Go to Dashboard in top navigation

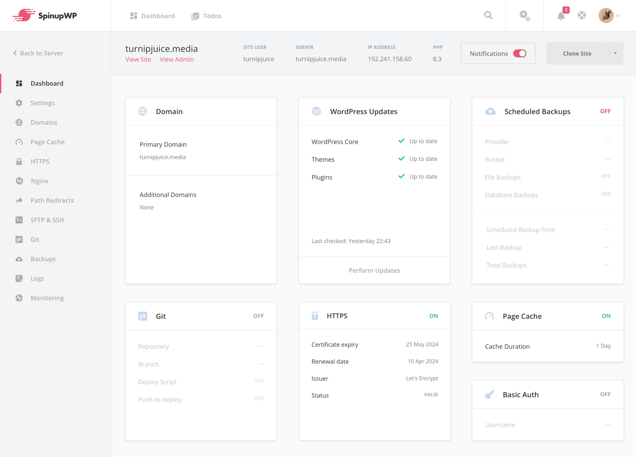pos(153,16)
